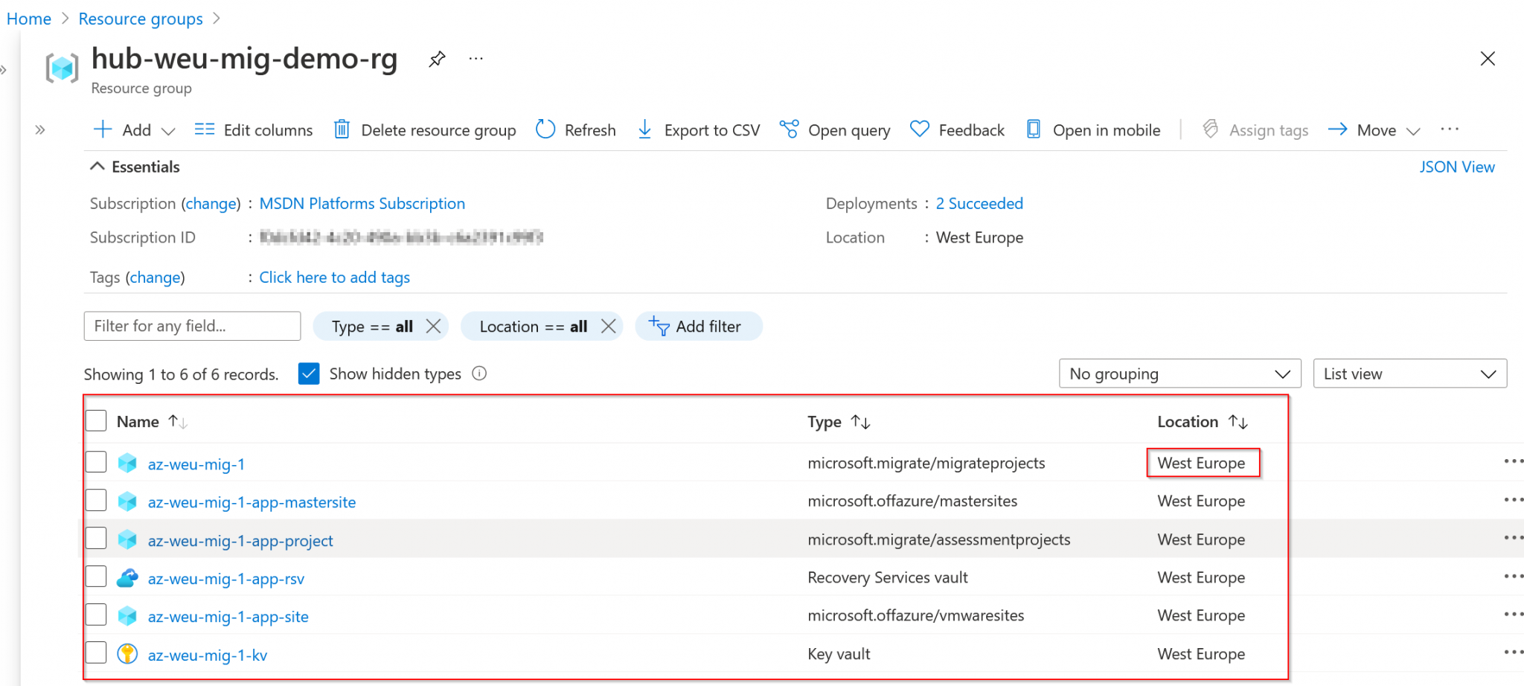The width and height of the screenshot is (1524, 686).
Task: Select the Open query icon
Action: coord(789,129)
